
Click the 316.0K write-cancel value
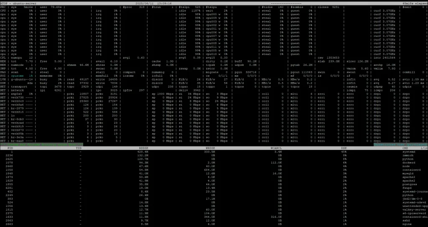coord(276,217)
